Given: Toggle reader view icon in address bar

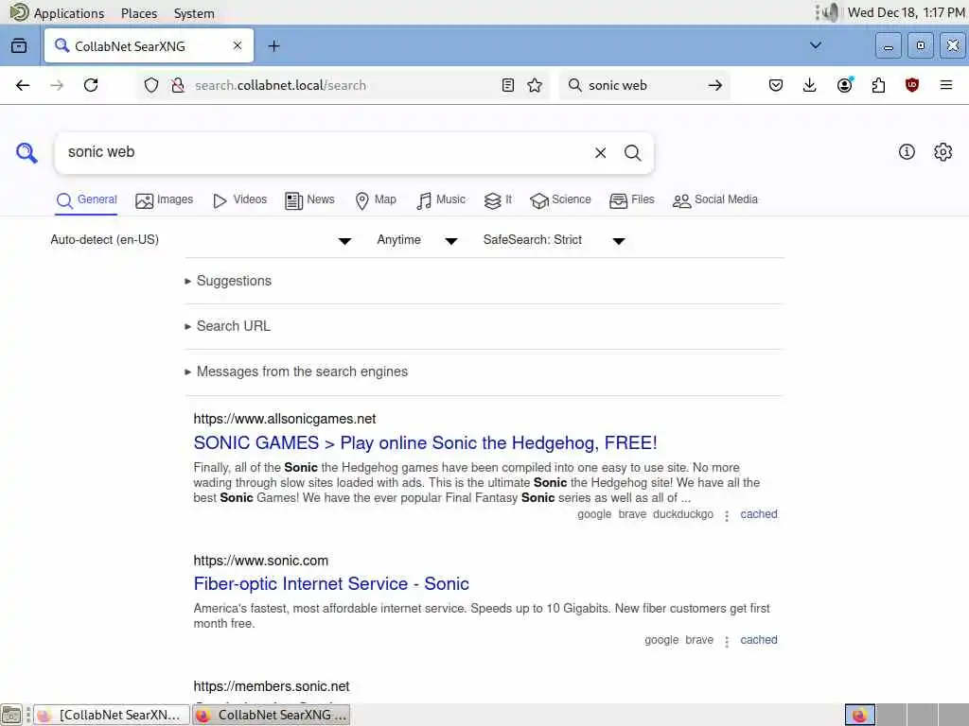Looking at the screenshot, I should (508, 85).
